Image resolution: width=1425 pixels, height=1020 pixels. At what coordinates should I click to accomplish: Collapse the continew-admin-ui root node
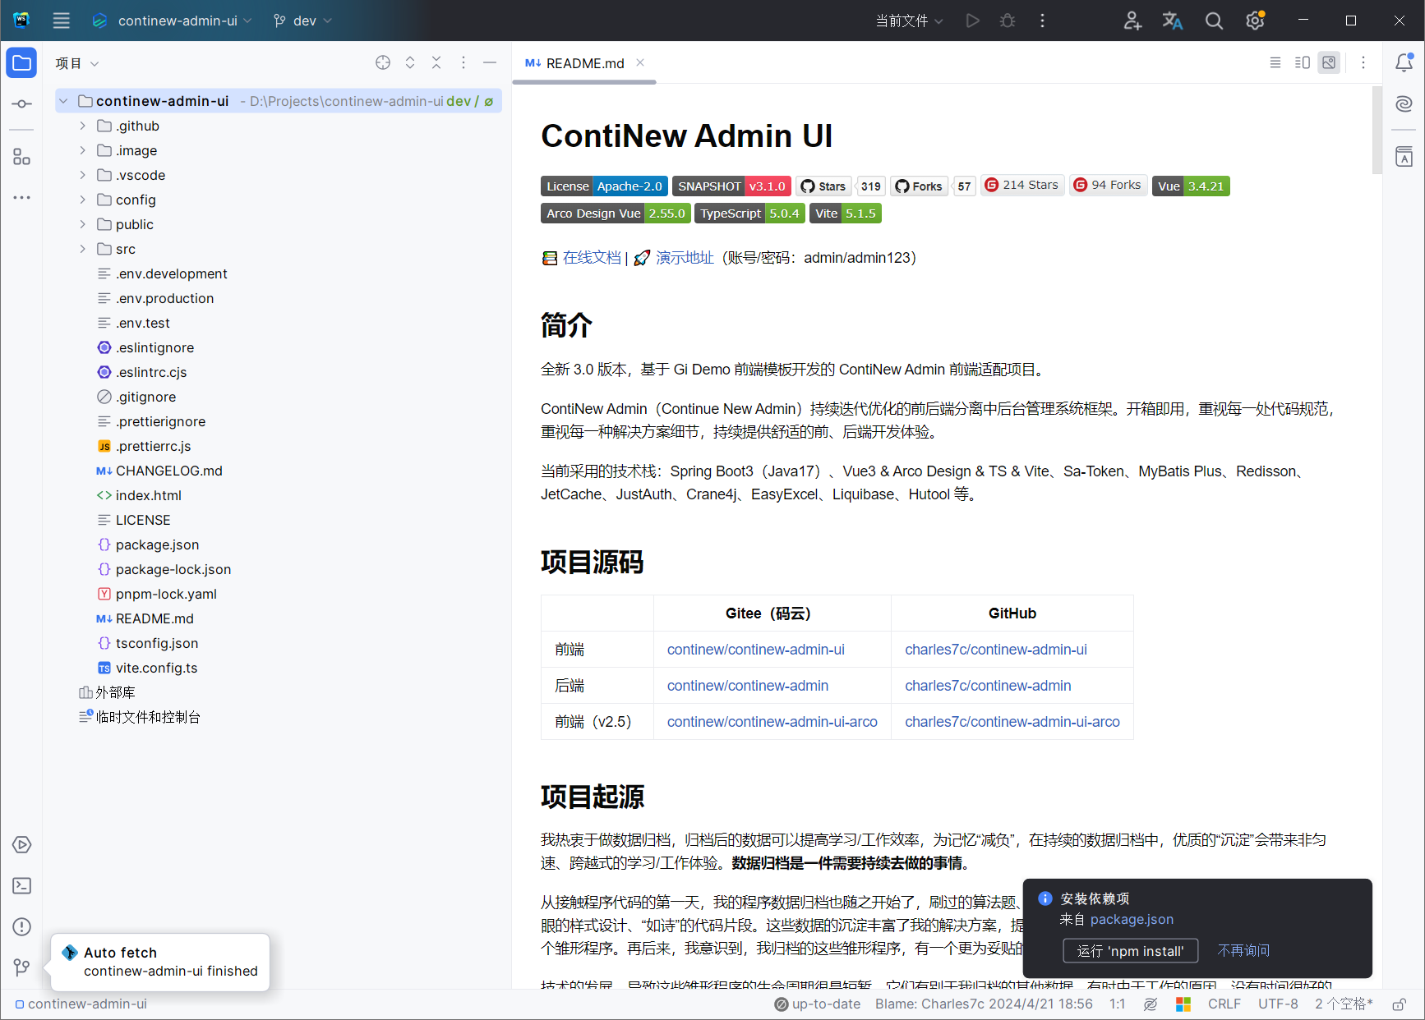pyautogui.click(x=63, y=101)
